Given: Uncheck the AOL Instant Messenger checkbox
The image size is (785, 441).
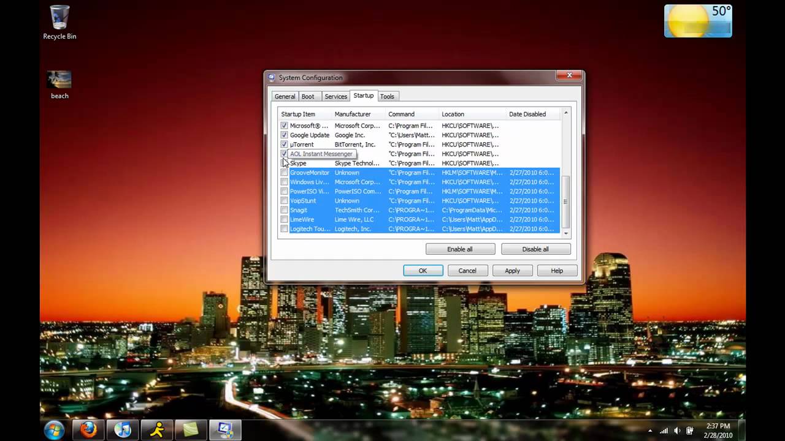Looking at the screenshot, I should (284, 154).
